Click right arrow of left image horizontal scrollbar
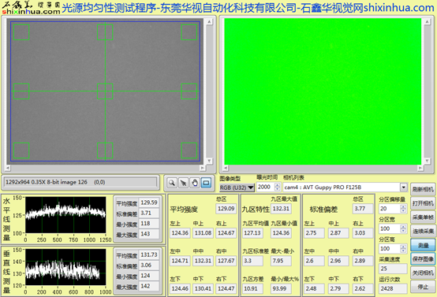 click(203, 168)
